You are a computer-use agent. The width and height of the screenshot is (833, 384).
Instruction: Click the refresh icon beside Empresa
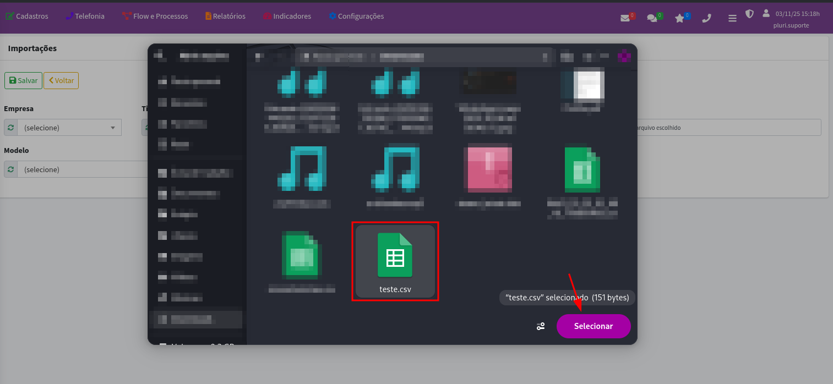point(10,128)
